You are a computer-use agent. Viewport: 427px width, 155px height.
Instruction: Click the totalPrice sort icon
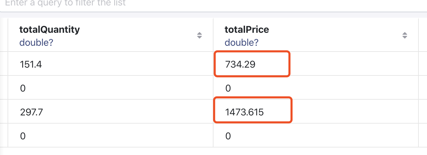(x=405, y=35)
